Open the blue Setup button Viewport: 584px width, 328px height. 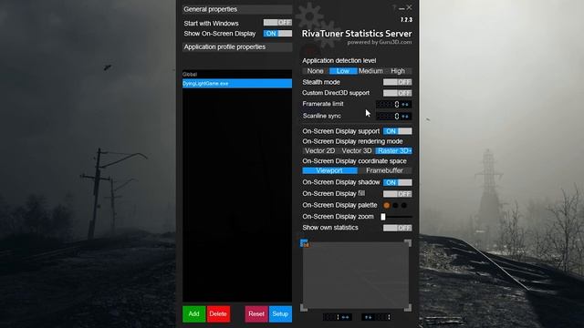coord(280,313)
